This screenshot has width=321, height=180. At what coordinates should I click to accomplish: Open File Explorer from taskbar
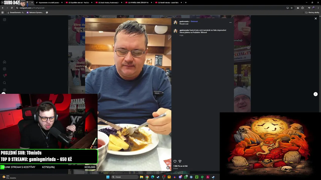pyautogui.click(x=141, y=177)
